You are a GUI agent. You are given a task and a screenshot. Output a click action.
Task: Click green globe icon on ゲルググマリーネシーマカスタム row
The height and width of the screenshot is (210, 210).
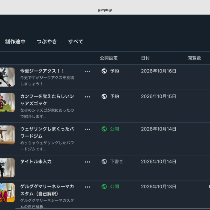[x=104, y=187]
